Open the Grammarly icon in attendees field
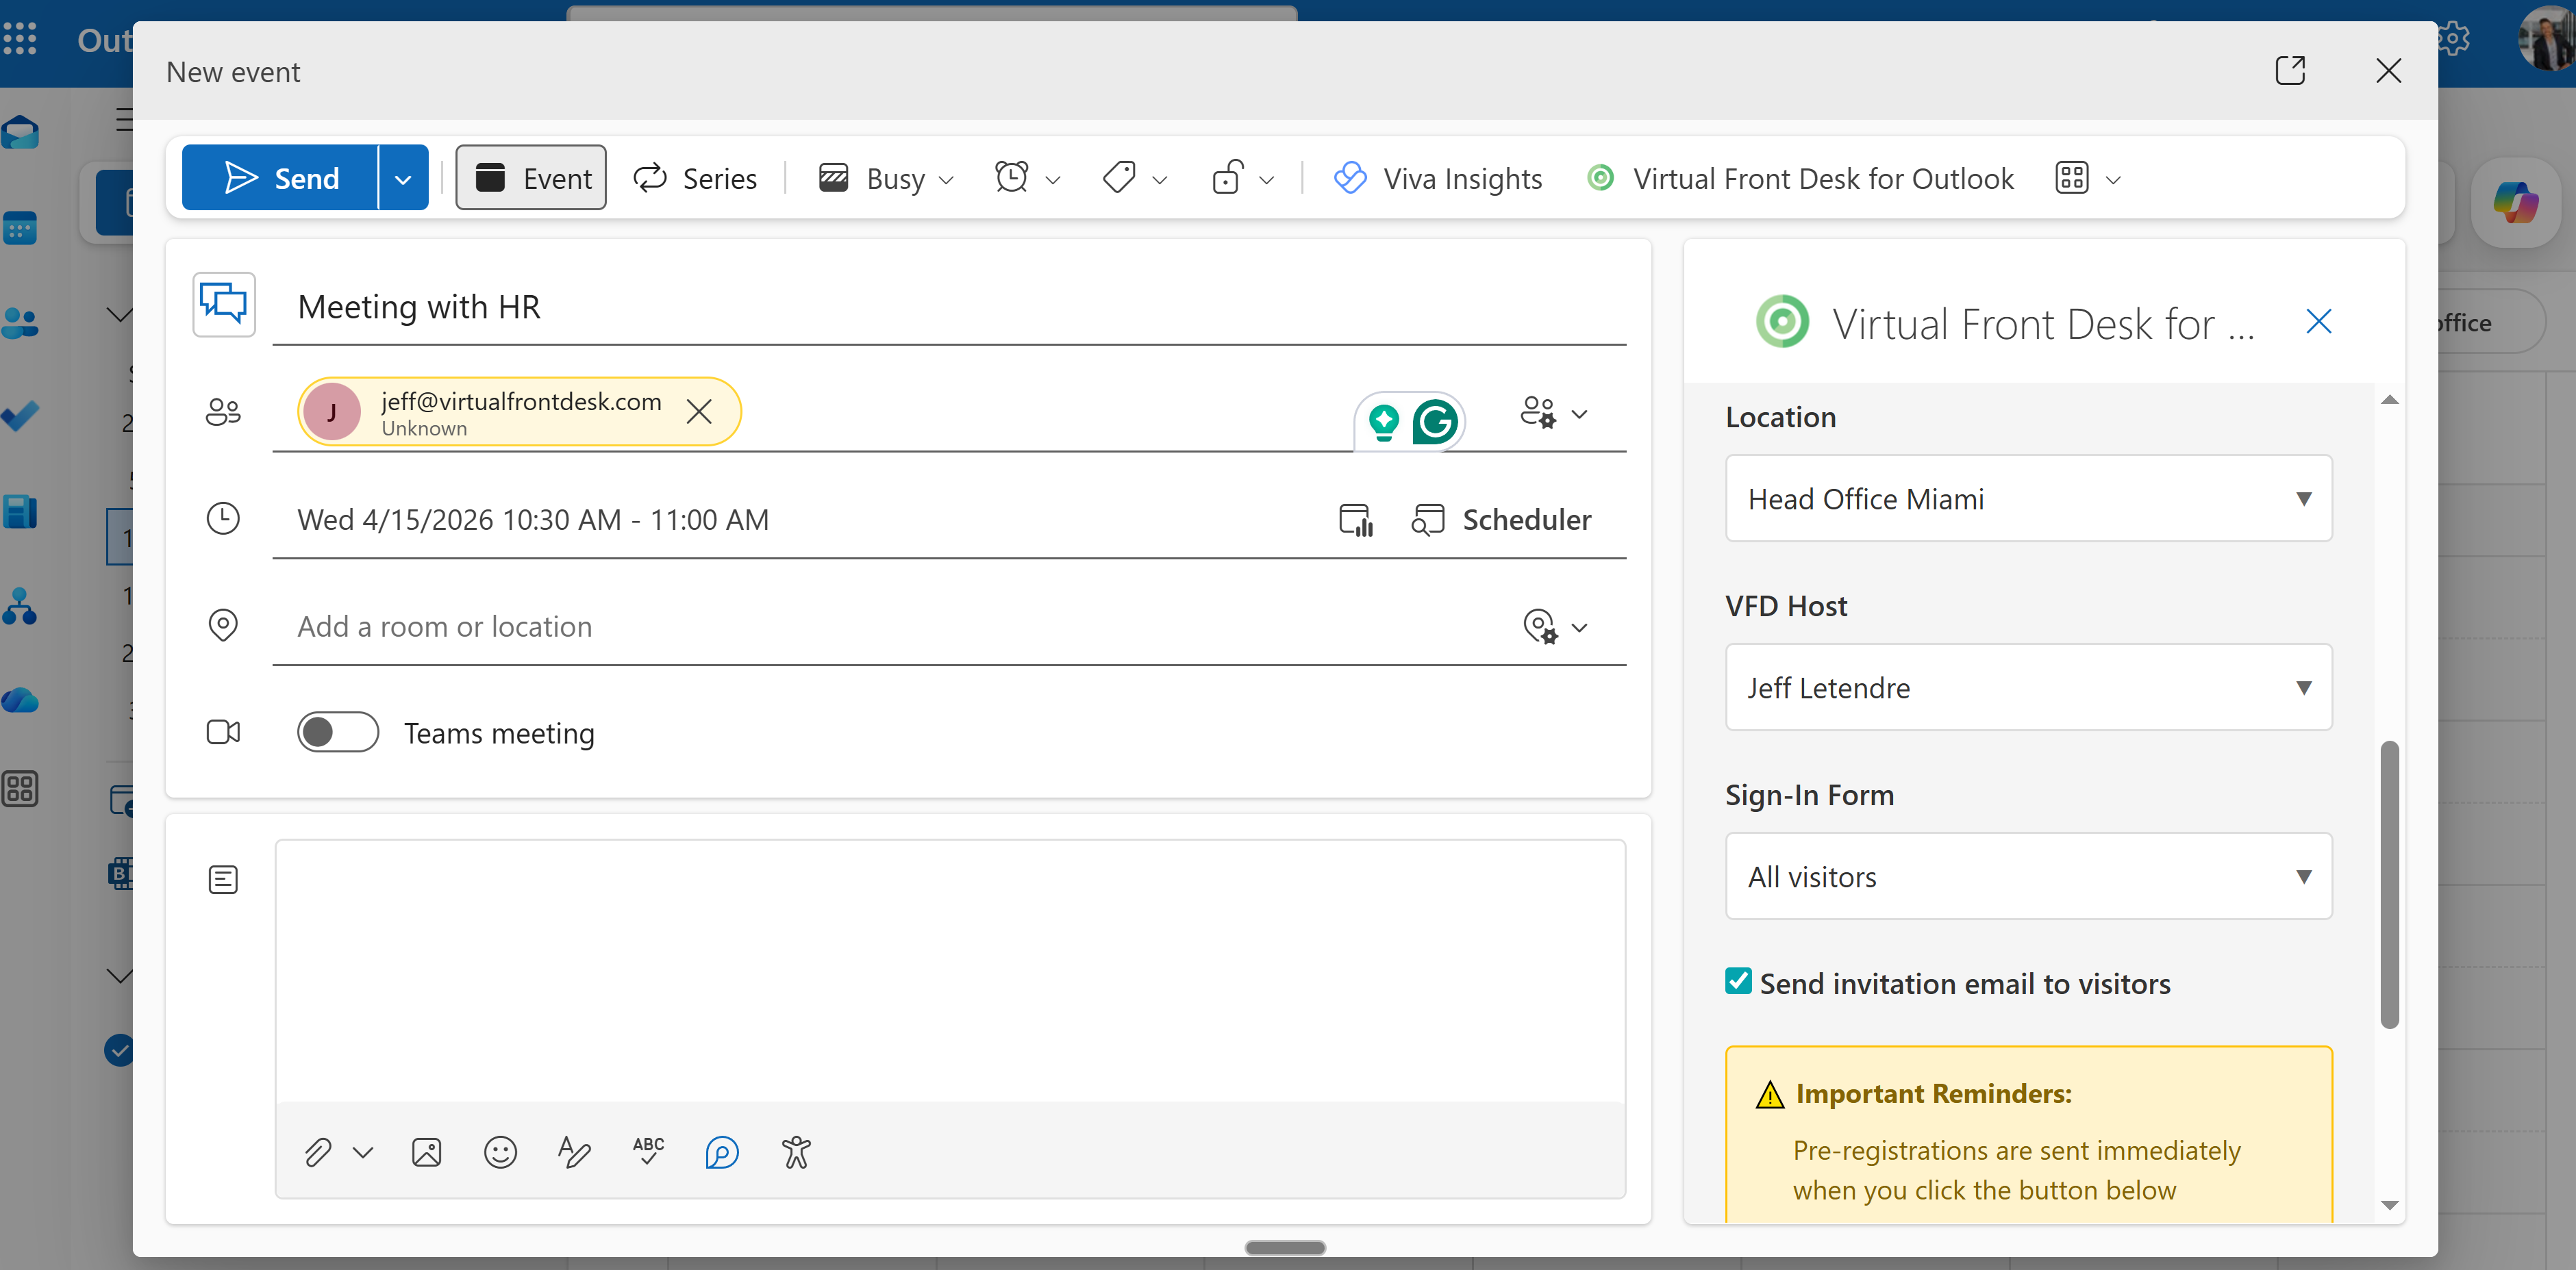2576x1270 pixels. click(x=1435, y=422)
